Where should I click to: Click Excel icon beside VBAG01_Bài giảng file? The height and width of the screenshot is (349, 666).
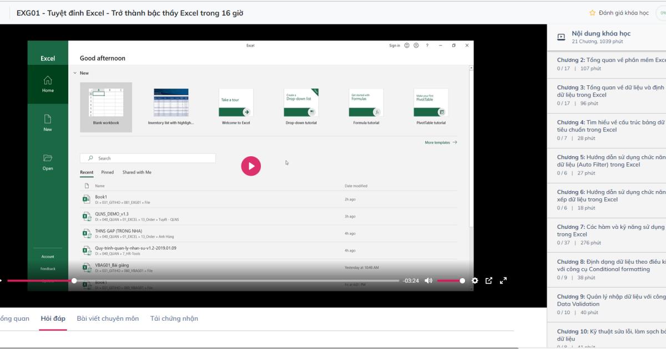[x=87, y=268]
